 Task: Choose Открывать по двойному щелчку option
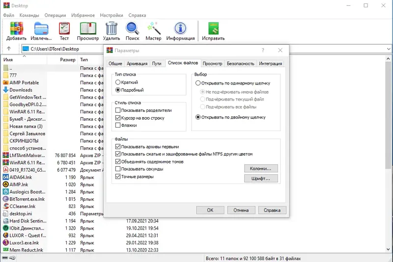pyautogui.click(x=198, y=117)
